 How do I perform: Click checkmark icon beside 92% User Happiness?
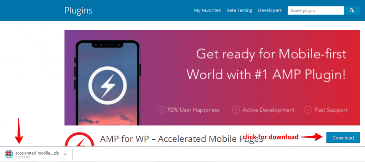161,110
